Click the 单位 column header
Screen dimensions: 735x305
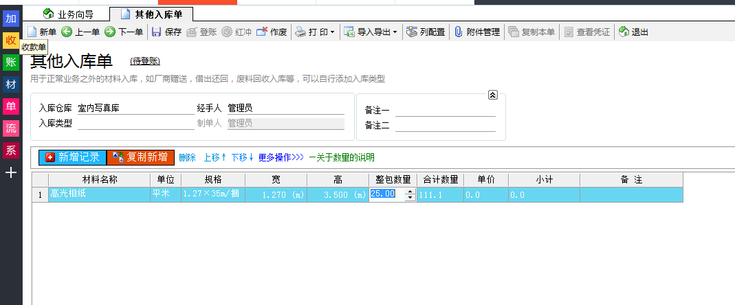(166, 180)
